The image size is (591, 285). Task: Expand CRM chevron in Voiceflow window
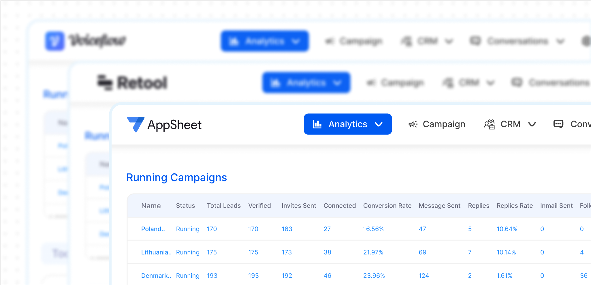pos(449,42)
